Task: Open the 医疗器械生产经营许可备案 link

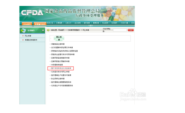Action: 61,75
